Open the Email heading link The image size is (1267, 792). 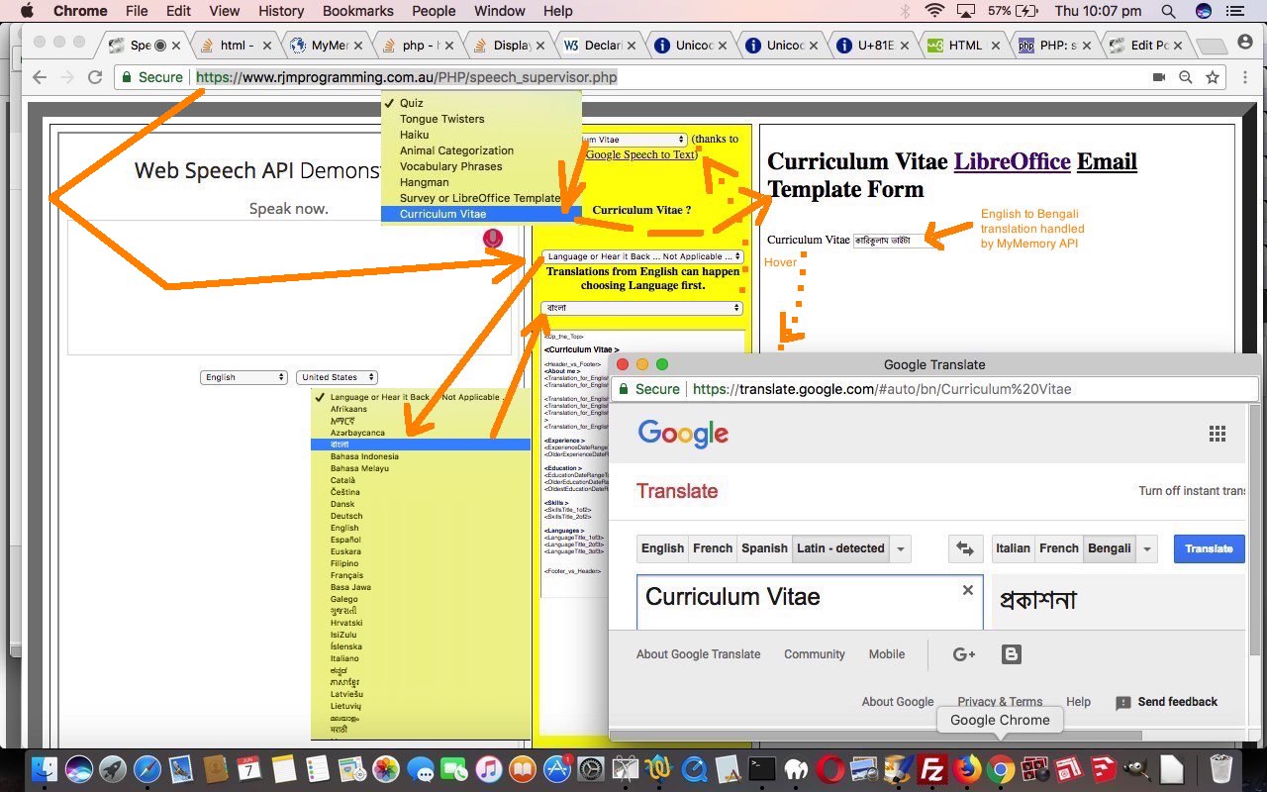pyautogui.click(x=1107, y=161)
